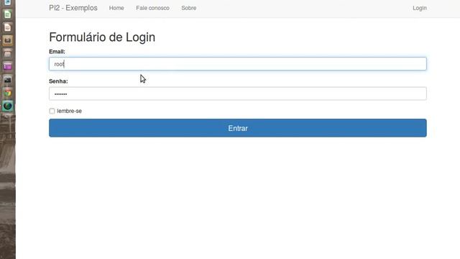Go to the Home page
460x259 pixels.
point(116,8)
